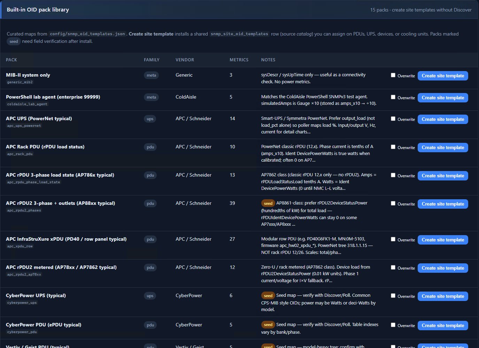479x348 pixels.
Task: Create site template for CyberPower PDU
Action: click(x=443, y=326)
